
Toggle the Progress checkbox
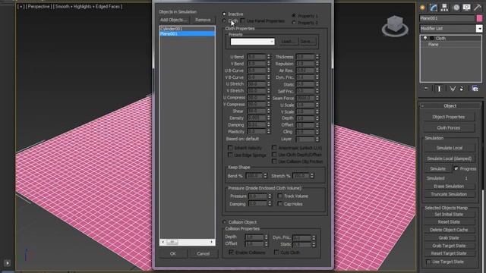pyautogui.click(x=456, y=168)
